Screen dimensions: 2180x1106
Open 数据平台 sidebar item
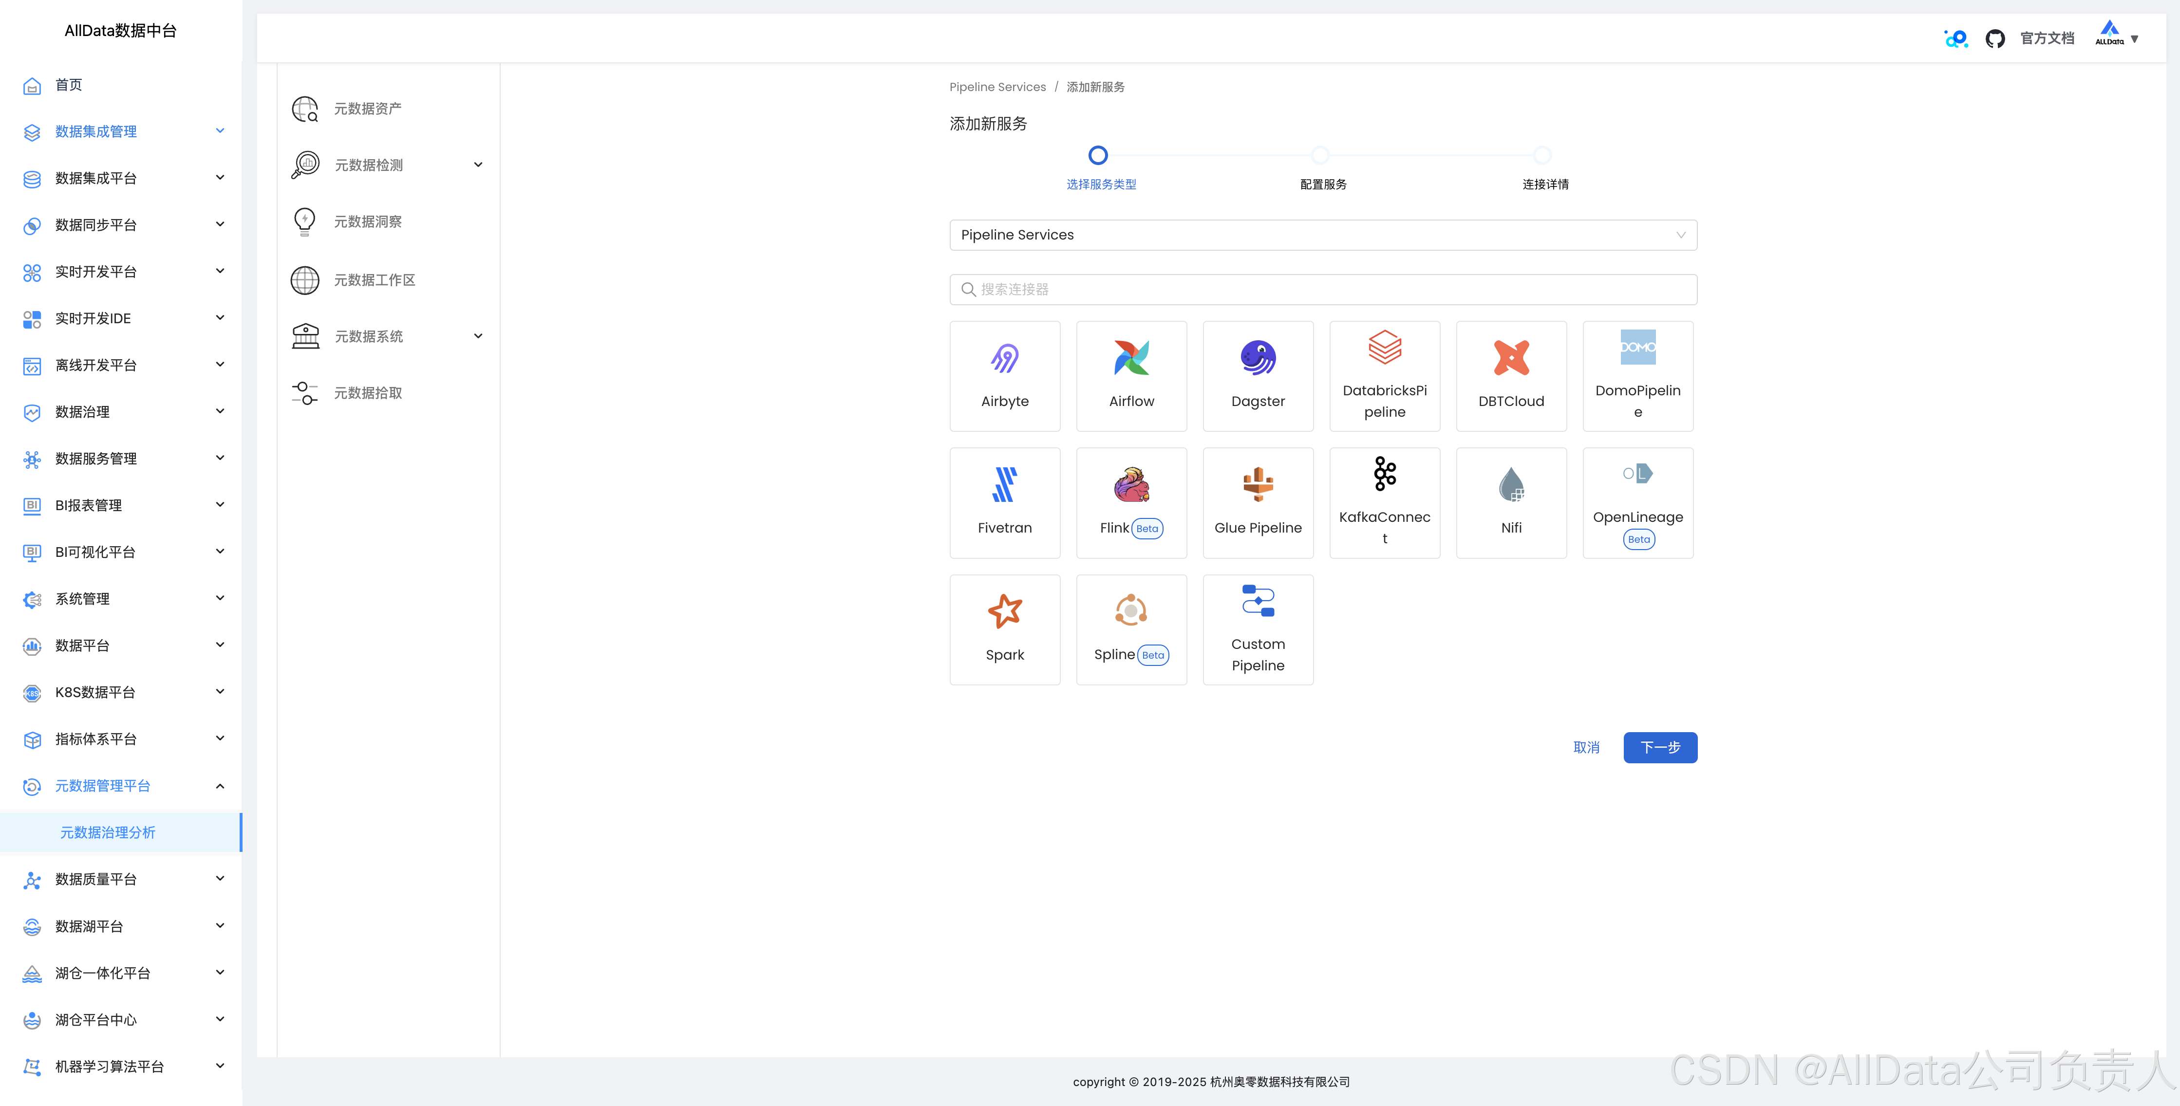pos(121,646)
